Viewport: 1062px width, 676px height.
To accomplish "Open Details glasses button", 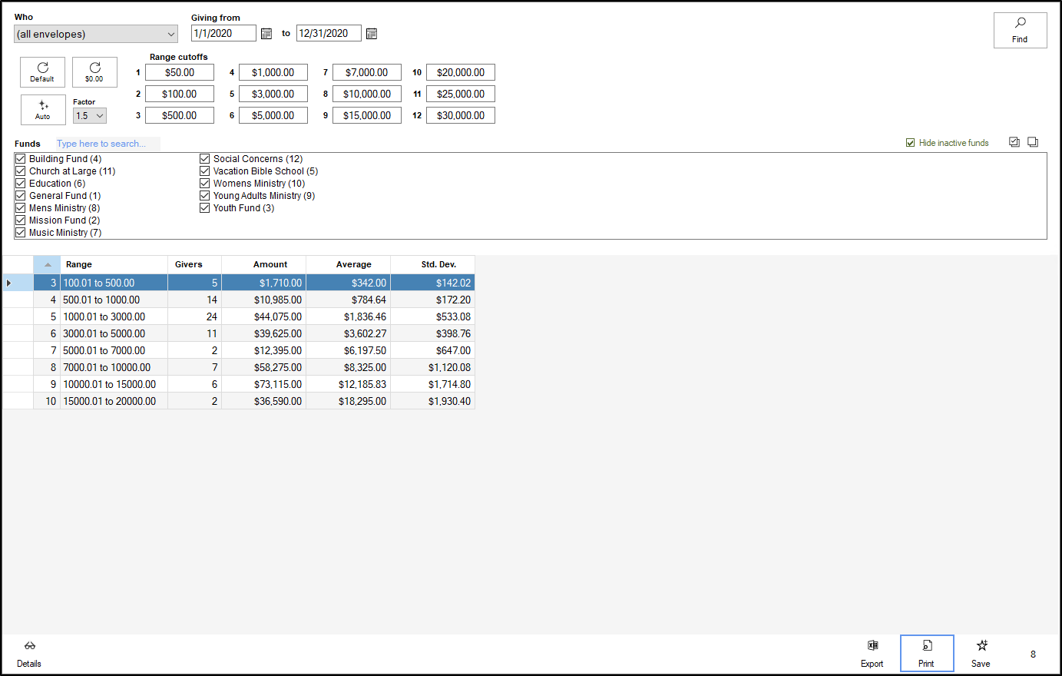I will click(29, 654).
